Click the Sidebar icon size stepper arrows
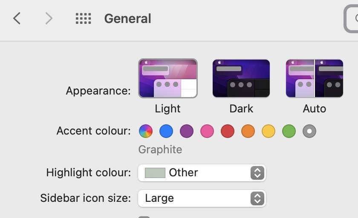Screen dimensions: 358x218 pyautogui.click(x=257, y=198)
